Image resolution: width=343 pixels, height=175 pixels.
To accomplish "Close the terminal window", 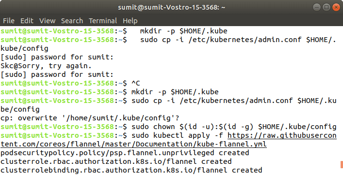I will pos(336,7).
